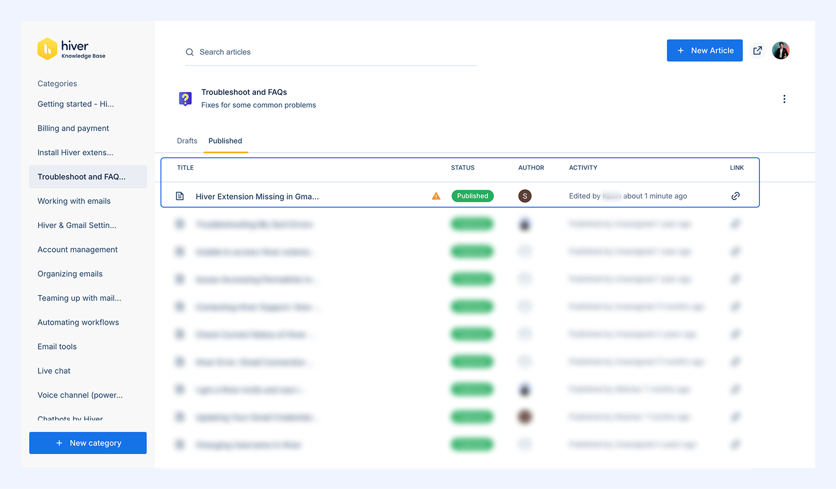The image size is (836, 489).
Task: Open the Getting started category
Action: pyautogui.click(x=76, y=104)
